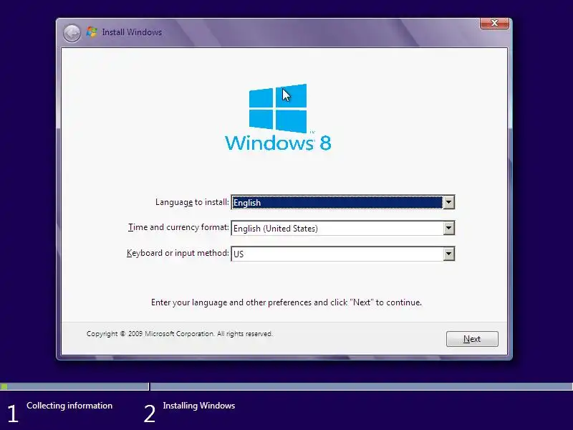Click the Installing Windows step label

tap(199, 406)
